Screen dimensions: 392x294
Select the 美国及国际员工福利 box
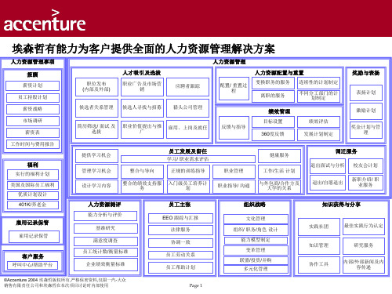pos(33,185)
